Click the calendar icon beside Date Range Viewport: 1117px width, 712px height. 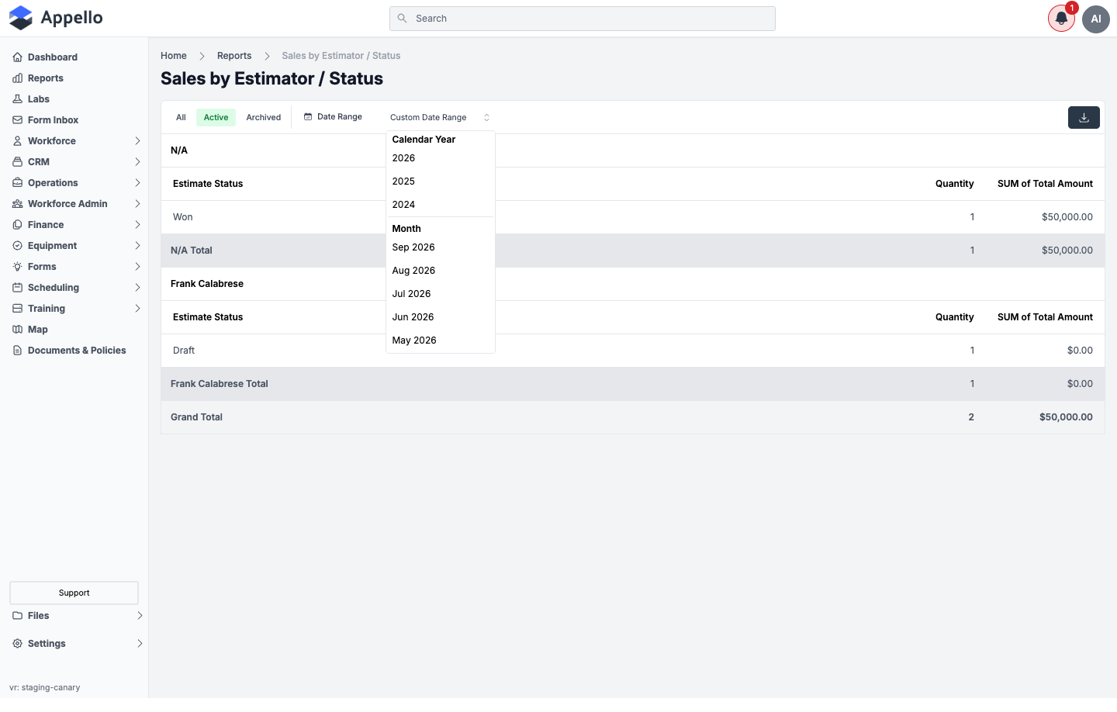point(308,117)
